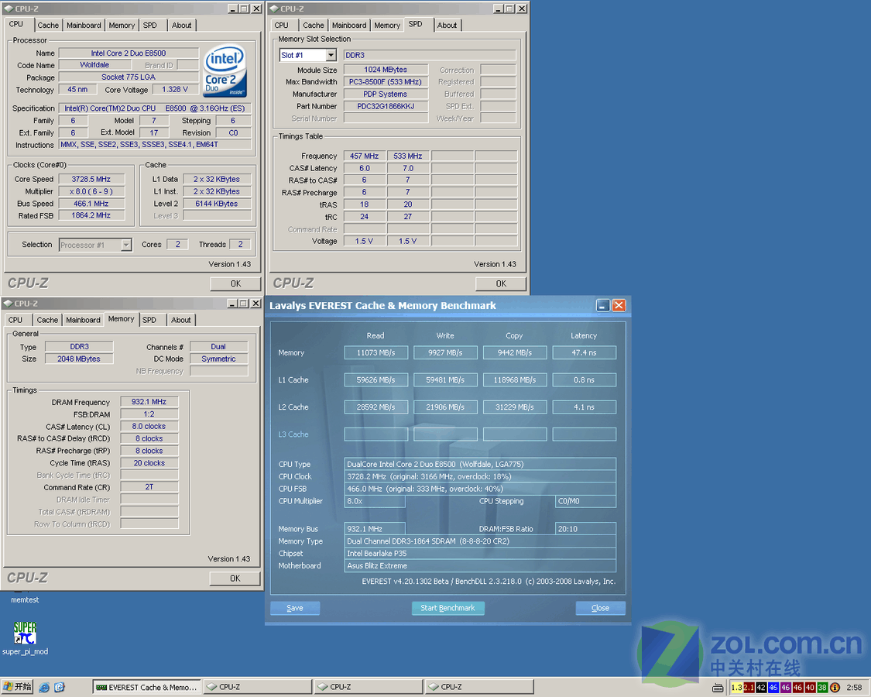This screenshot has height=697, width=871.
Task: Open Memory tab in CPU-Z processor window
Action: click(122, 26)
